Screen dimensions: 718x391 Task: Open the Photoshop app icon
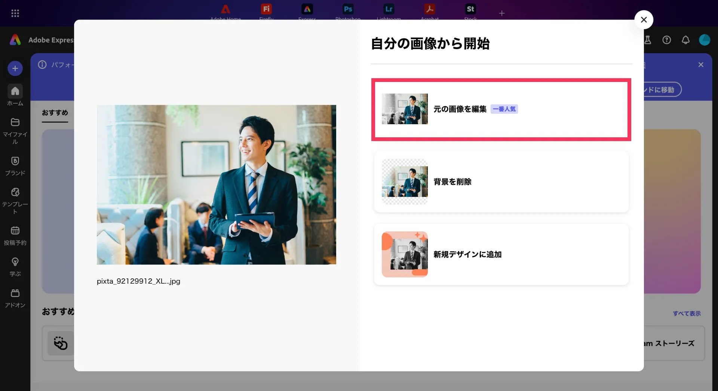click(x=348, y=9)
